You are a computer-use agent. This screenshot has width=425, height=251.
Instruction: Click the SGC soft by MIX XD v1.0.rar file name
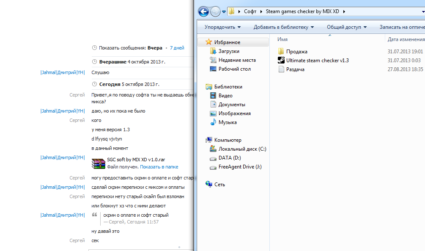pos(136,160)
